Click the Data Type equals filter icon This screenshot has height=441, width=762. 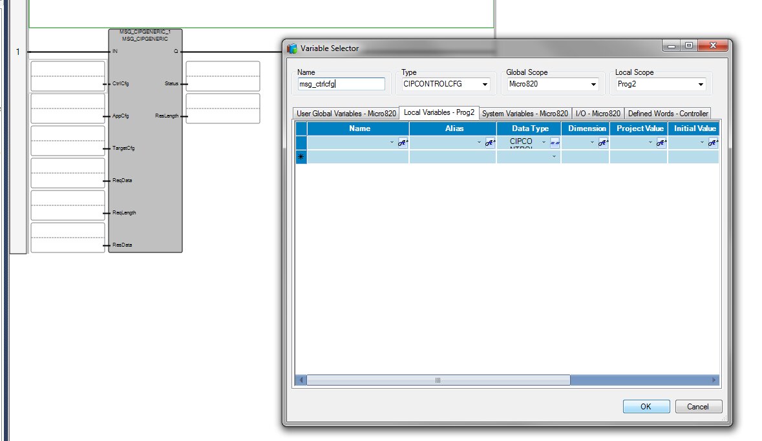(x=555, y=143)
